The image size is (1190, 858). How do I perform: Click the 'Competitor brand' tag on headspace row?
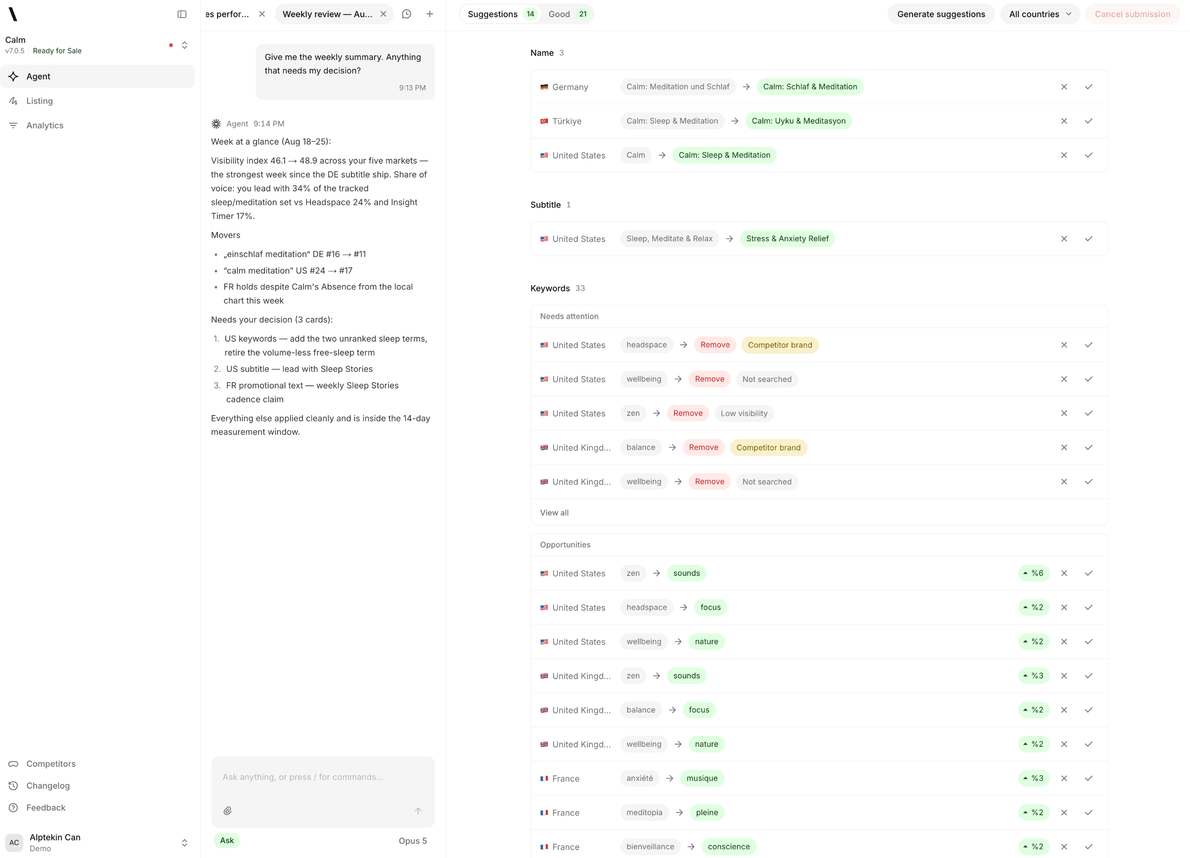[780, 345]
